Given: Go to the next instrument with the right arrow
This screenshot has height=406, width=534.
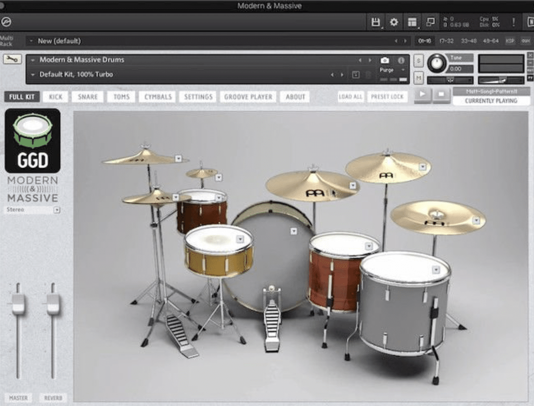Looking at the screenshot, I should 369,60.
